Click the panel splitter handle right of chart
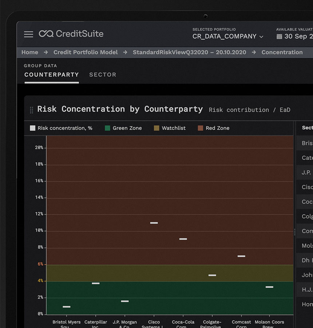313x328 pixels. pyautogui.click(x=294, y=232)
